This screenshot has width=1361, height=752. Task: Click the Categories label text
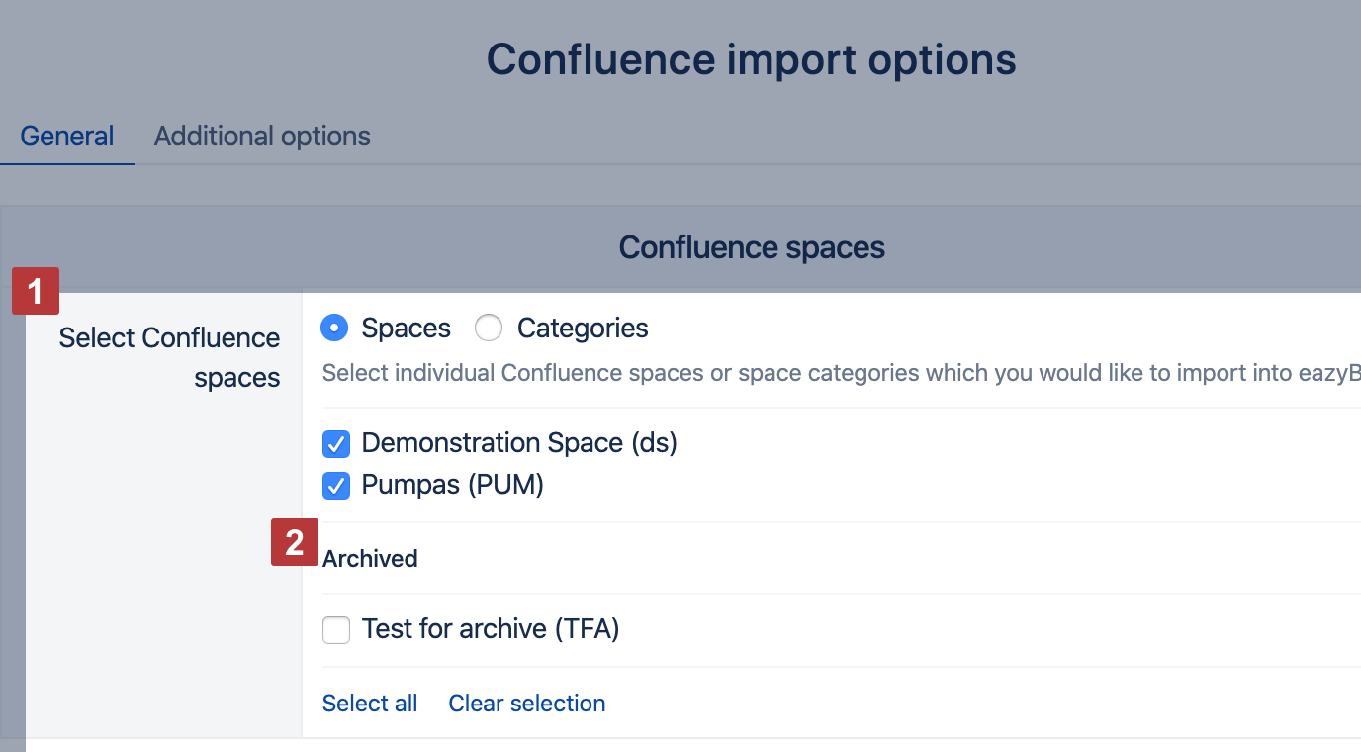[583, 328]
